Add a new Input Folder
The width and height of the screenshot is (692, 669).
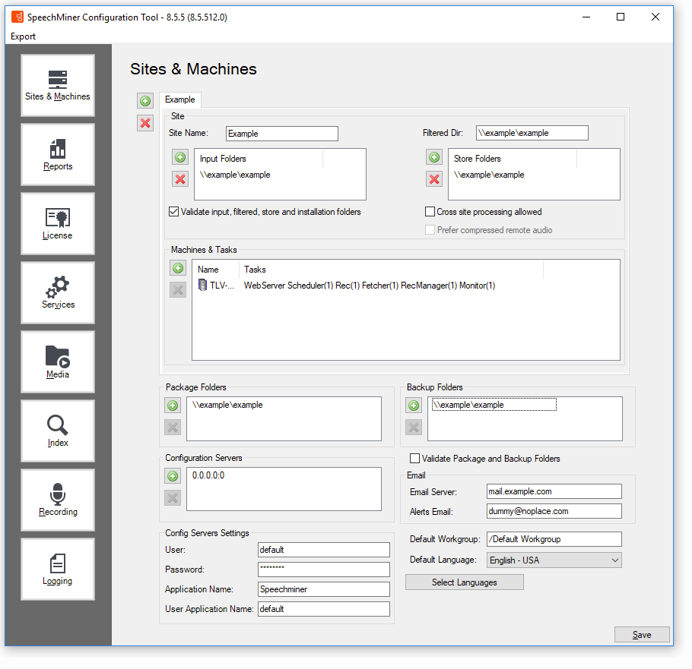[179, 157]
